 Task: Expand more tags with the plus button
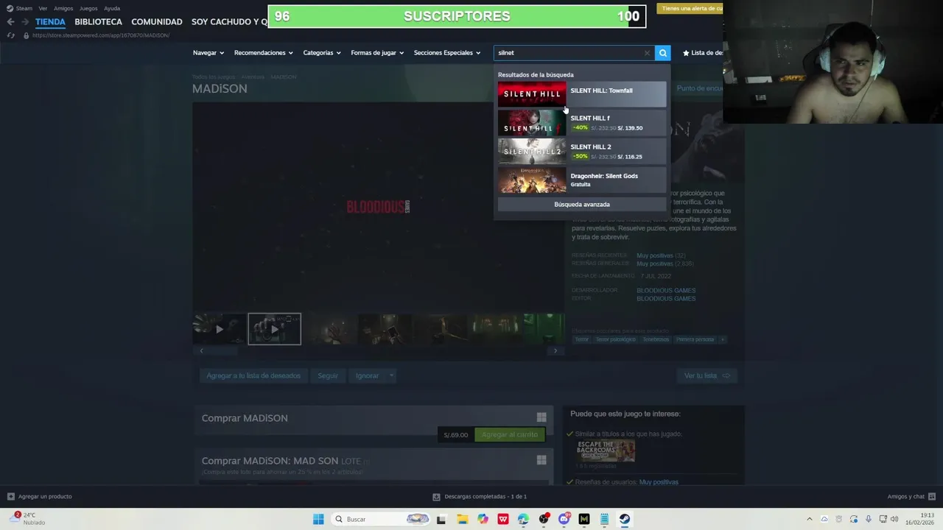(x=723, y=339)
